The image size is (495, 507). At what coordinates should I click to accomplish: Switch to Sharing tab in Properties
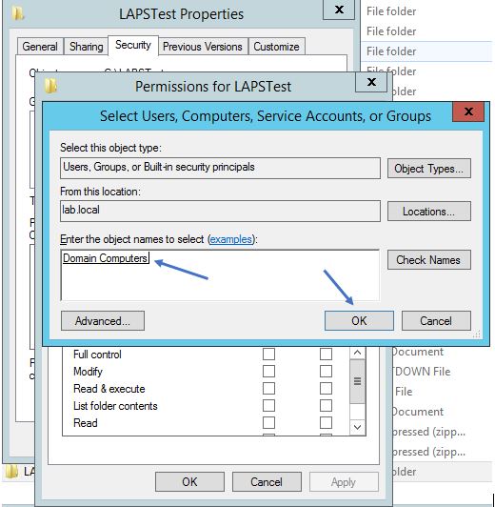(87, 47)
